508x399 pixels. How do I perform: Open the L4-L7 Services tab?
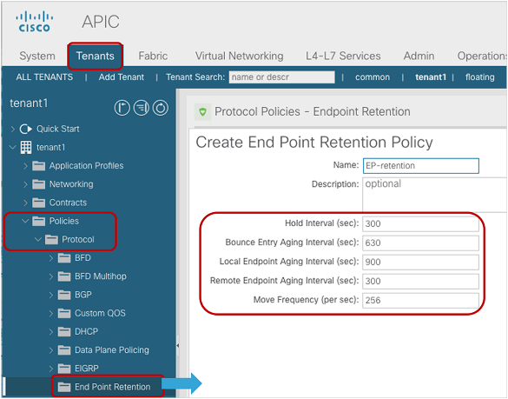[343, 57]
